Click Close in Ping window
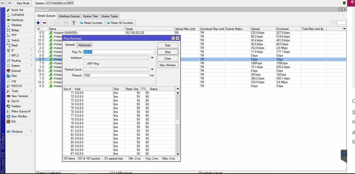The height and width of the screenshot is (174, 355). coord(168,59)
